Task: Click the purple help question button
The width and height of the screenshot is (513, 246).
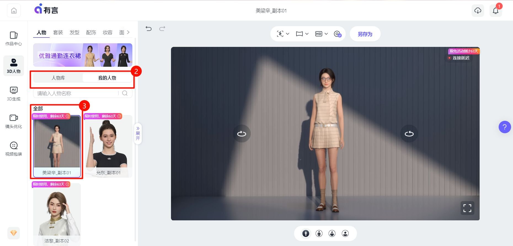Action: point(504,127)
